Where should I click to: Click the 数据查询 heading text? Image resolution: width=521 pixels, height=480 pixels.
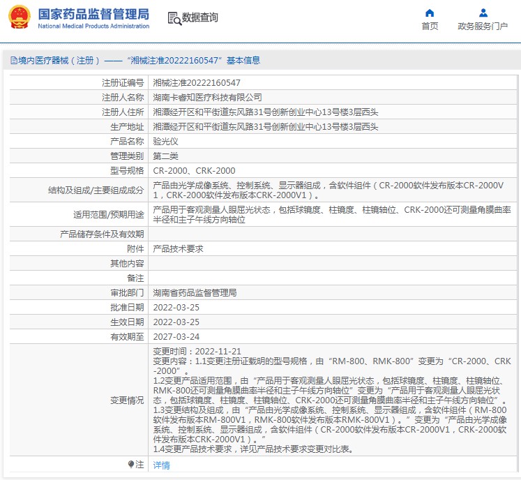point(199,17)
